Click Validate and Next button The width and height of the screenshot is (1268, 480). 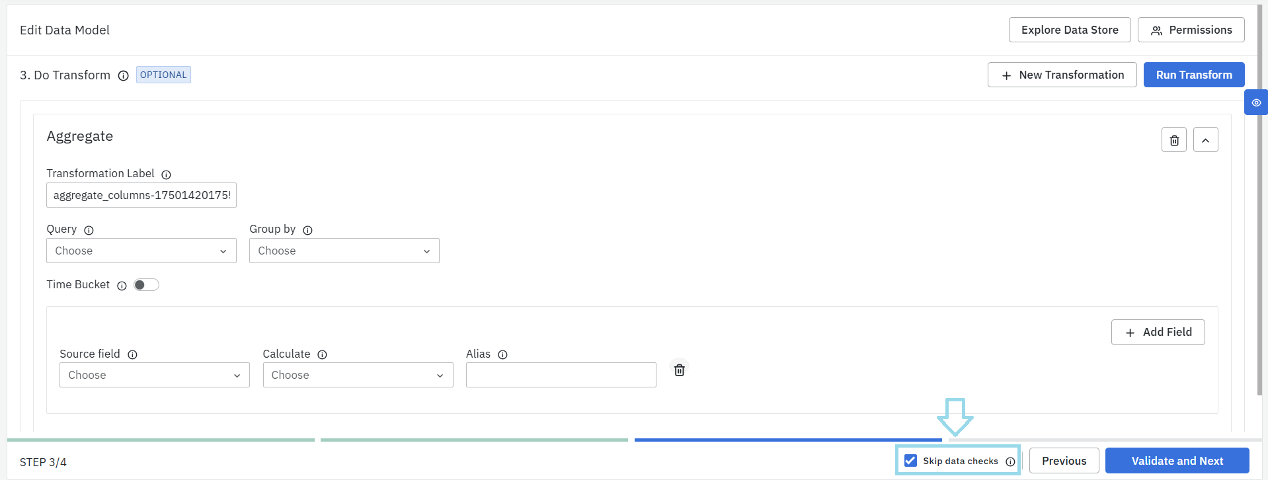click(1177, 461)
